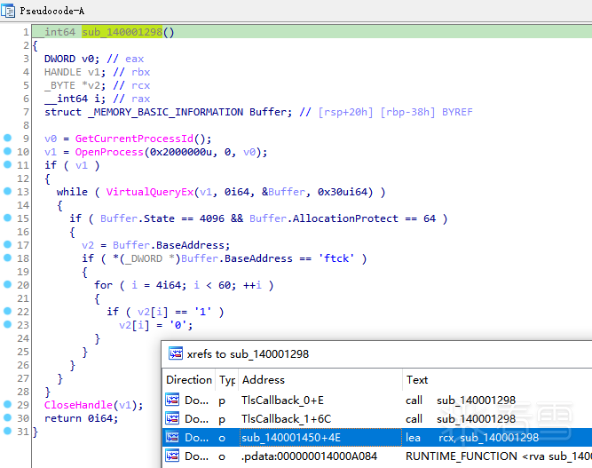Toggle the breakpoint dot on line 10

(8, 151)
